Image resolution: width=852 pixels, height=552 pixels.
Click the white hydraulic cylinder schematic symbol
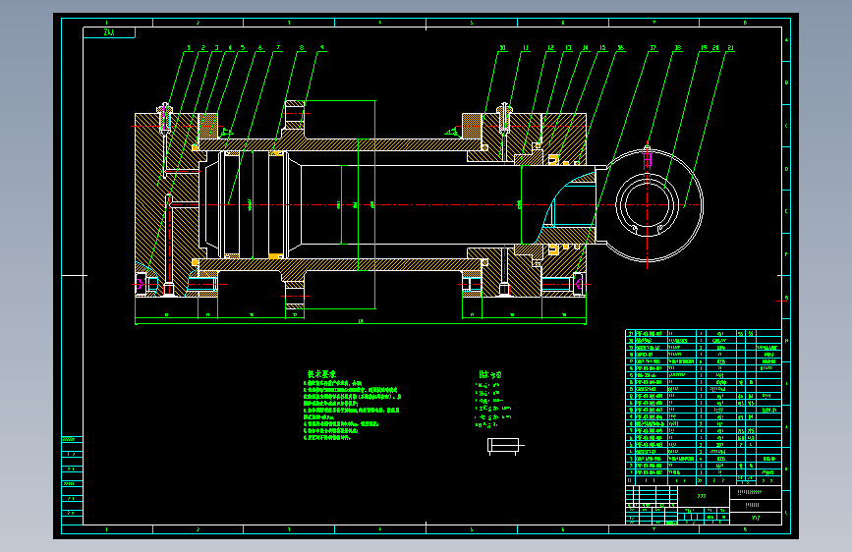tap(505, 446)
